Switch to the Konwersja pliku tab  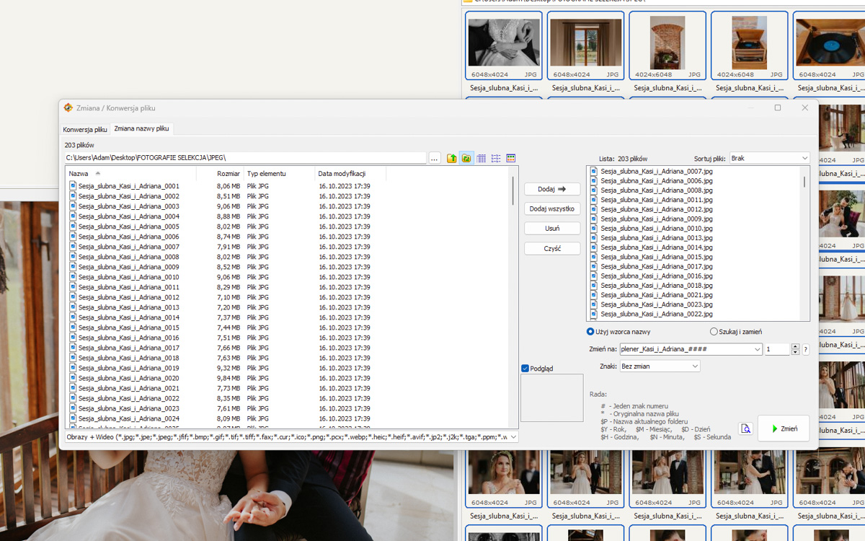pyautogui.click(x=85, y=130)
